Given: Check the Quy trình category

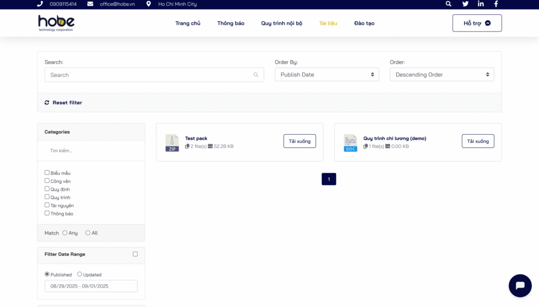Looking at the screenshot, I should click(x=47, y=197).
